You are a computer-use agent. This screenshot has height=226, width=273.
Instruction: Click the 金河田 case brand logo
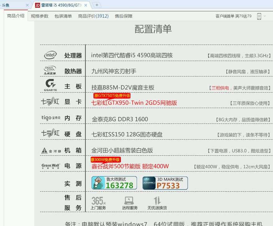[51, 151]
